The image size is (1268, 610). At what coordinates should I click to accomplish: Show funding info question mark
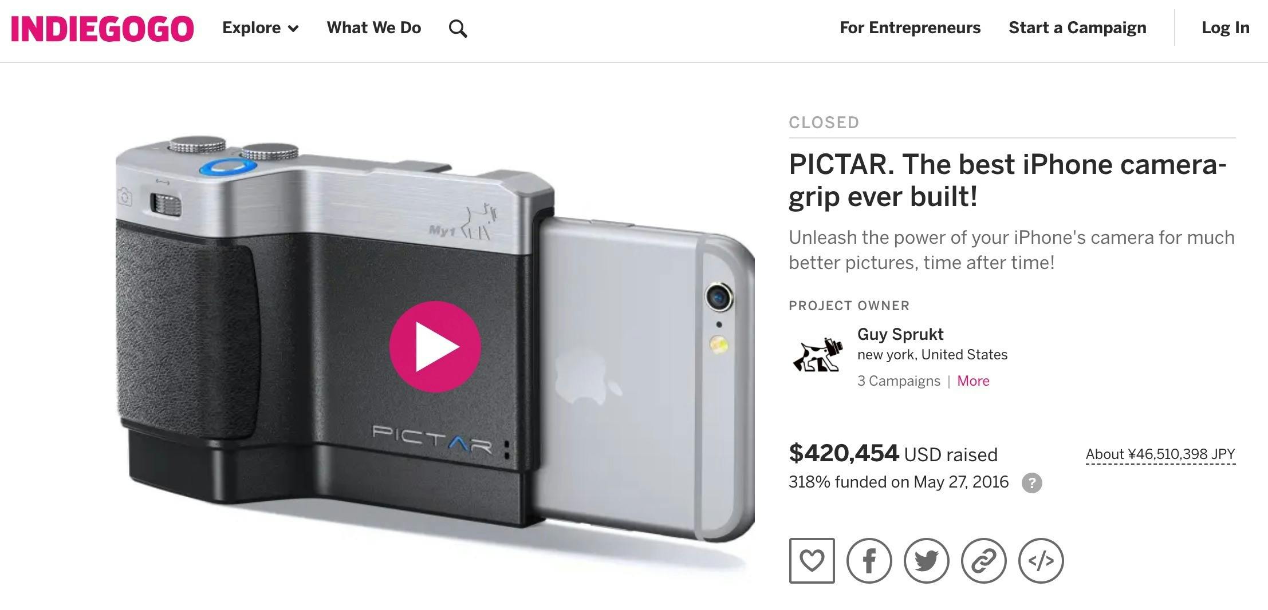1031,483
